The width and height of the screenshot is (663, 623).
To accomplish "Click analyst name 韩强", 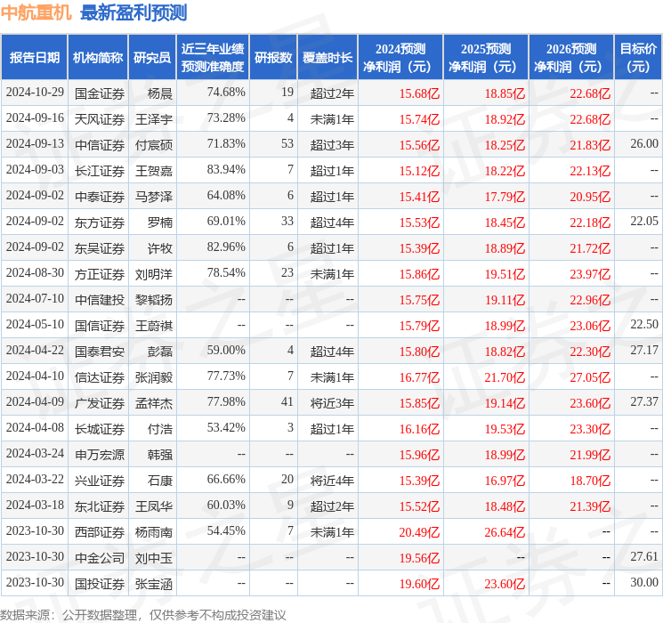I will pyautogui.click(x=160, y=455).
